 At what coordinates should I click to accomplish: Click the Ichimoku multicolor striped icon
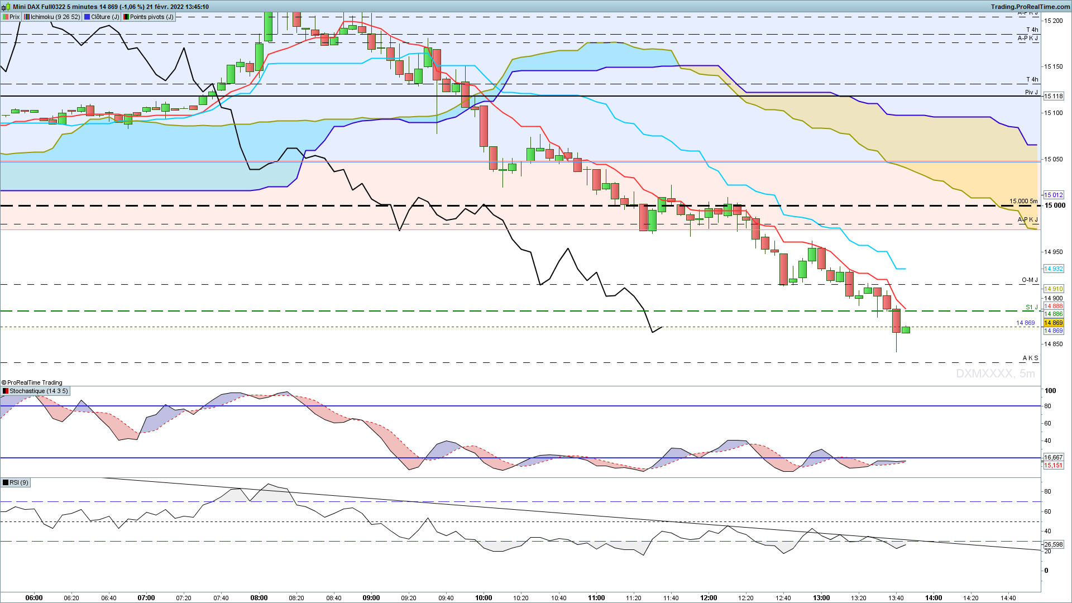coord(27,17)
